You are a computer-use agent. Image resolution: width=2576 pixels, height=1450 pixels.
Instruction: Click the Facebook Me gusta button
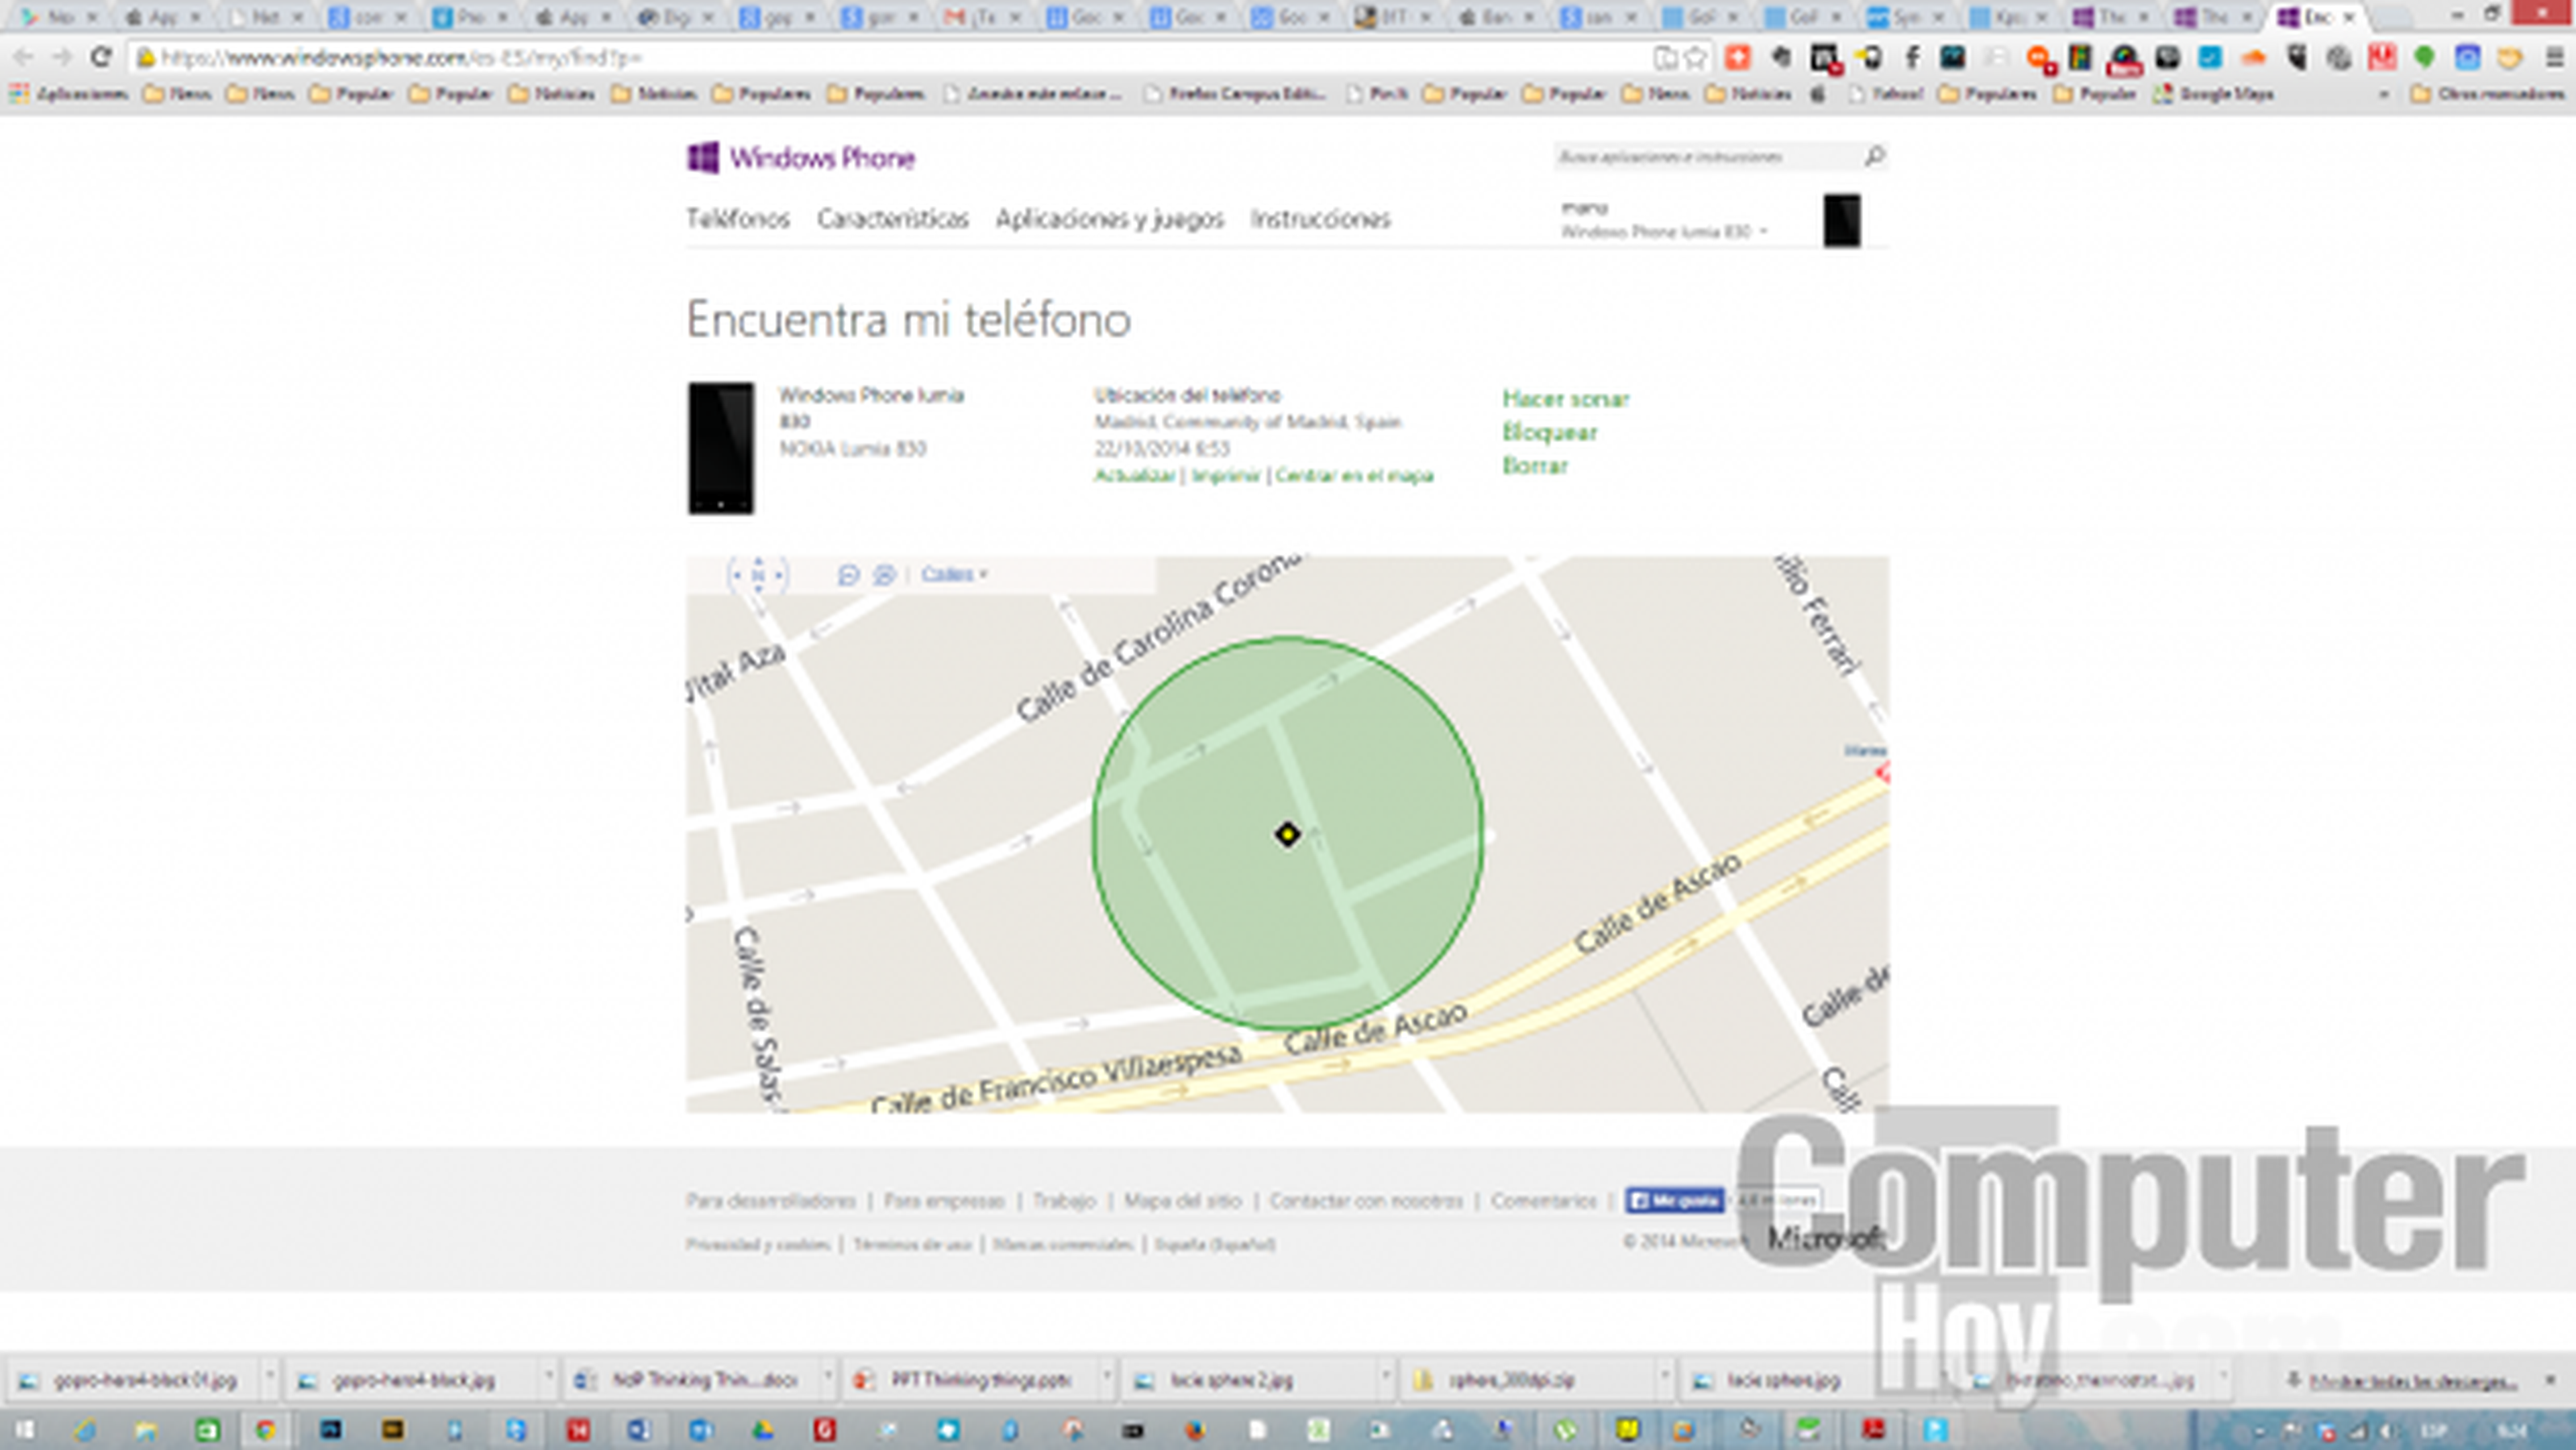tap(1674, 1200)
